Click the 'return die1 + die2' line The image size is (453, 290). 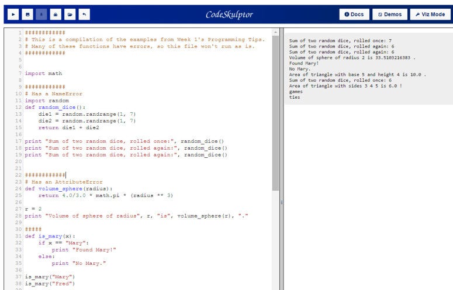69,127
